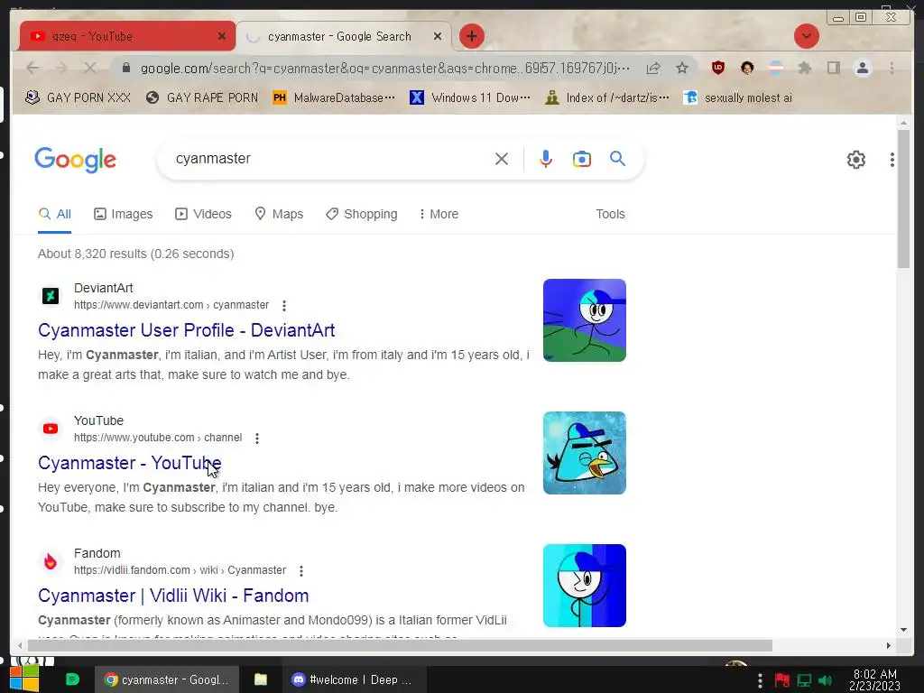The image size is (924, 693).
Task: Open Google apps dots menu
Action: pos(892,160)
